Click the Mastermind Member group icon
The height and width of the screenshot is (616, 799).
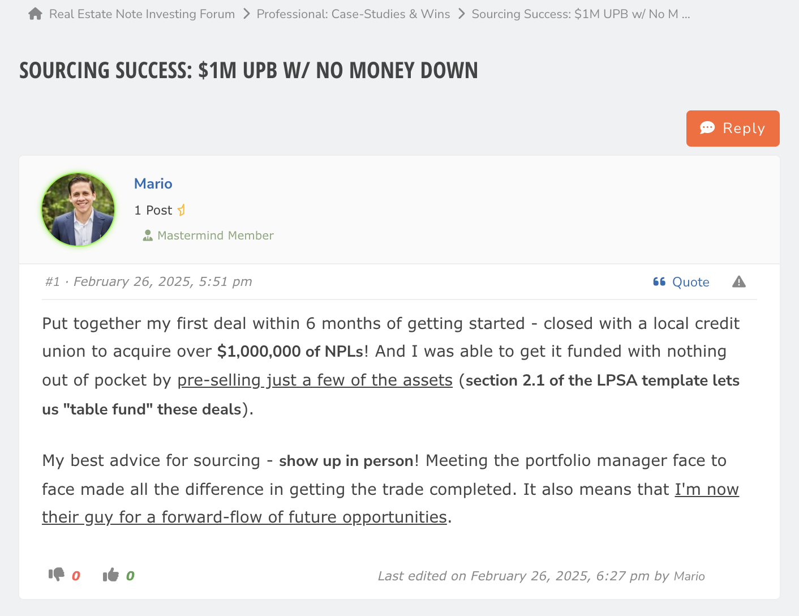pos(148,236)
